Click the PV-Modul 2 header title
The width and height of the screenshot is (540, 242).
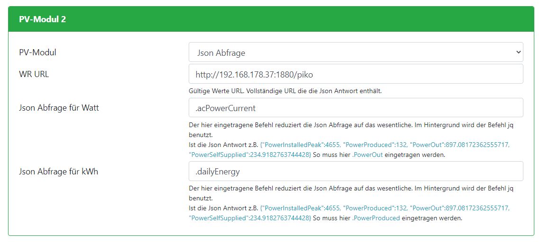coord(42,19)
